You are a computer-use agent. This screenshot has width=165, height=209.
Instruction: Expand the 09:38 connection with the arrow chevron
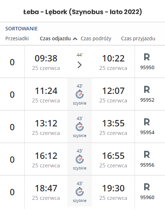80,65
